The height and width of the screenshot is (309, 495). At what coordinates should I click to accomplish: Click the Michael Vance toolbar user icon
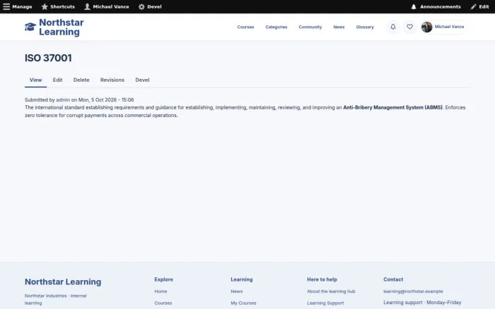click(87, 6)
